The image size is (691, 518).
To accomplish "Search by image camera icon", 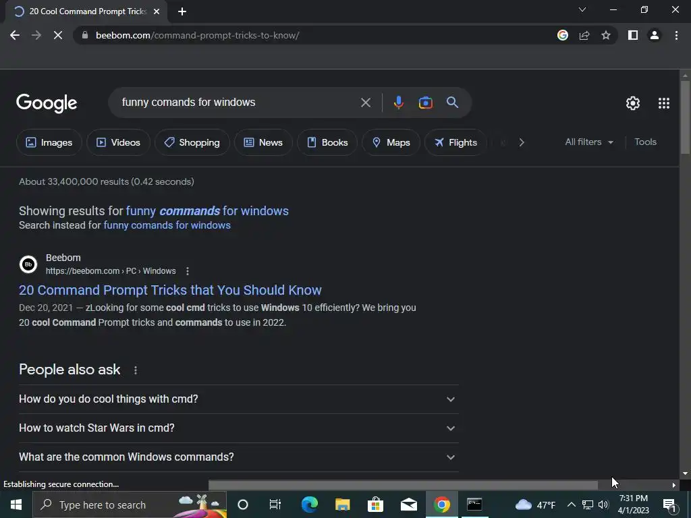I will pyautogui.click(x=425, y=103).
